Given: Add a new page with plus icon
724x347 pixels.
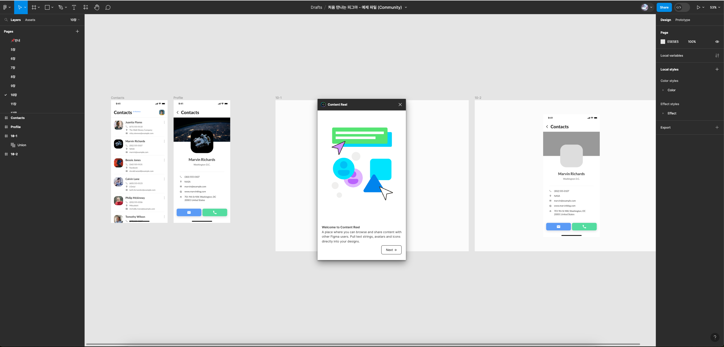Looking at the screenshot, I should (77, 31).
